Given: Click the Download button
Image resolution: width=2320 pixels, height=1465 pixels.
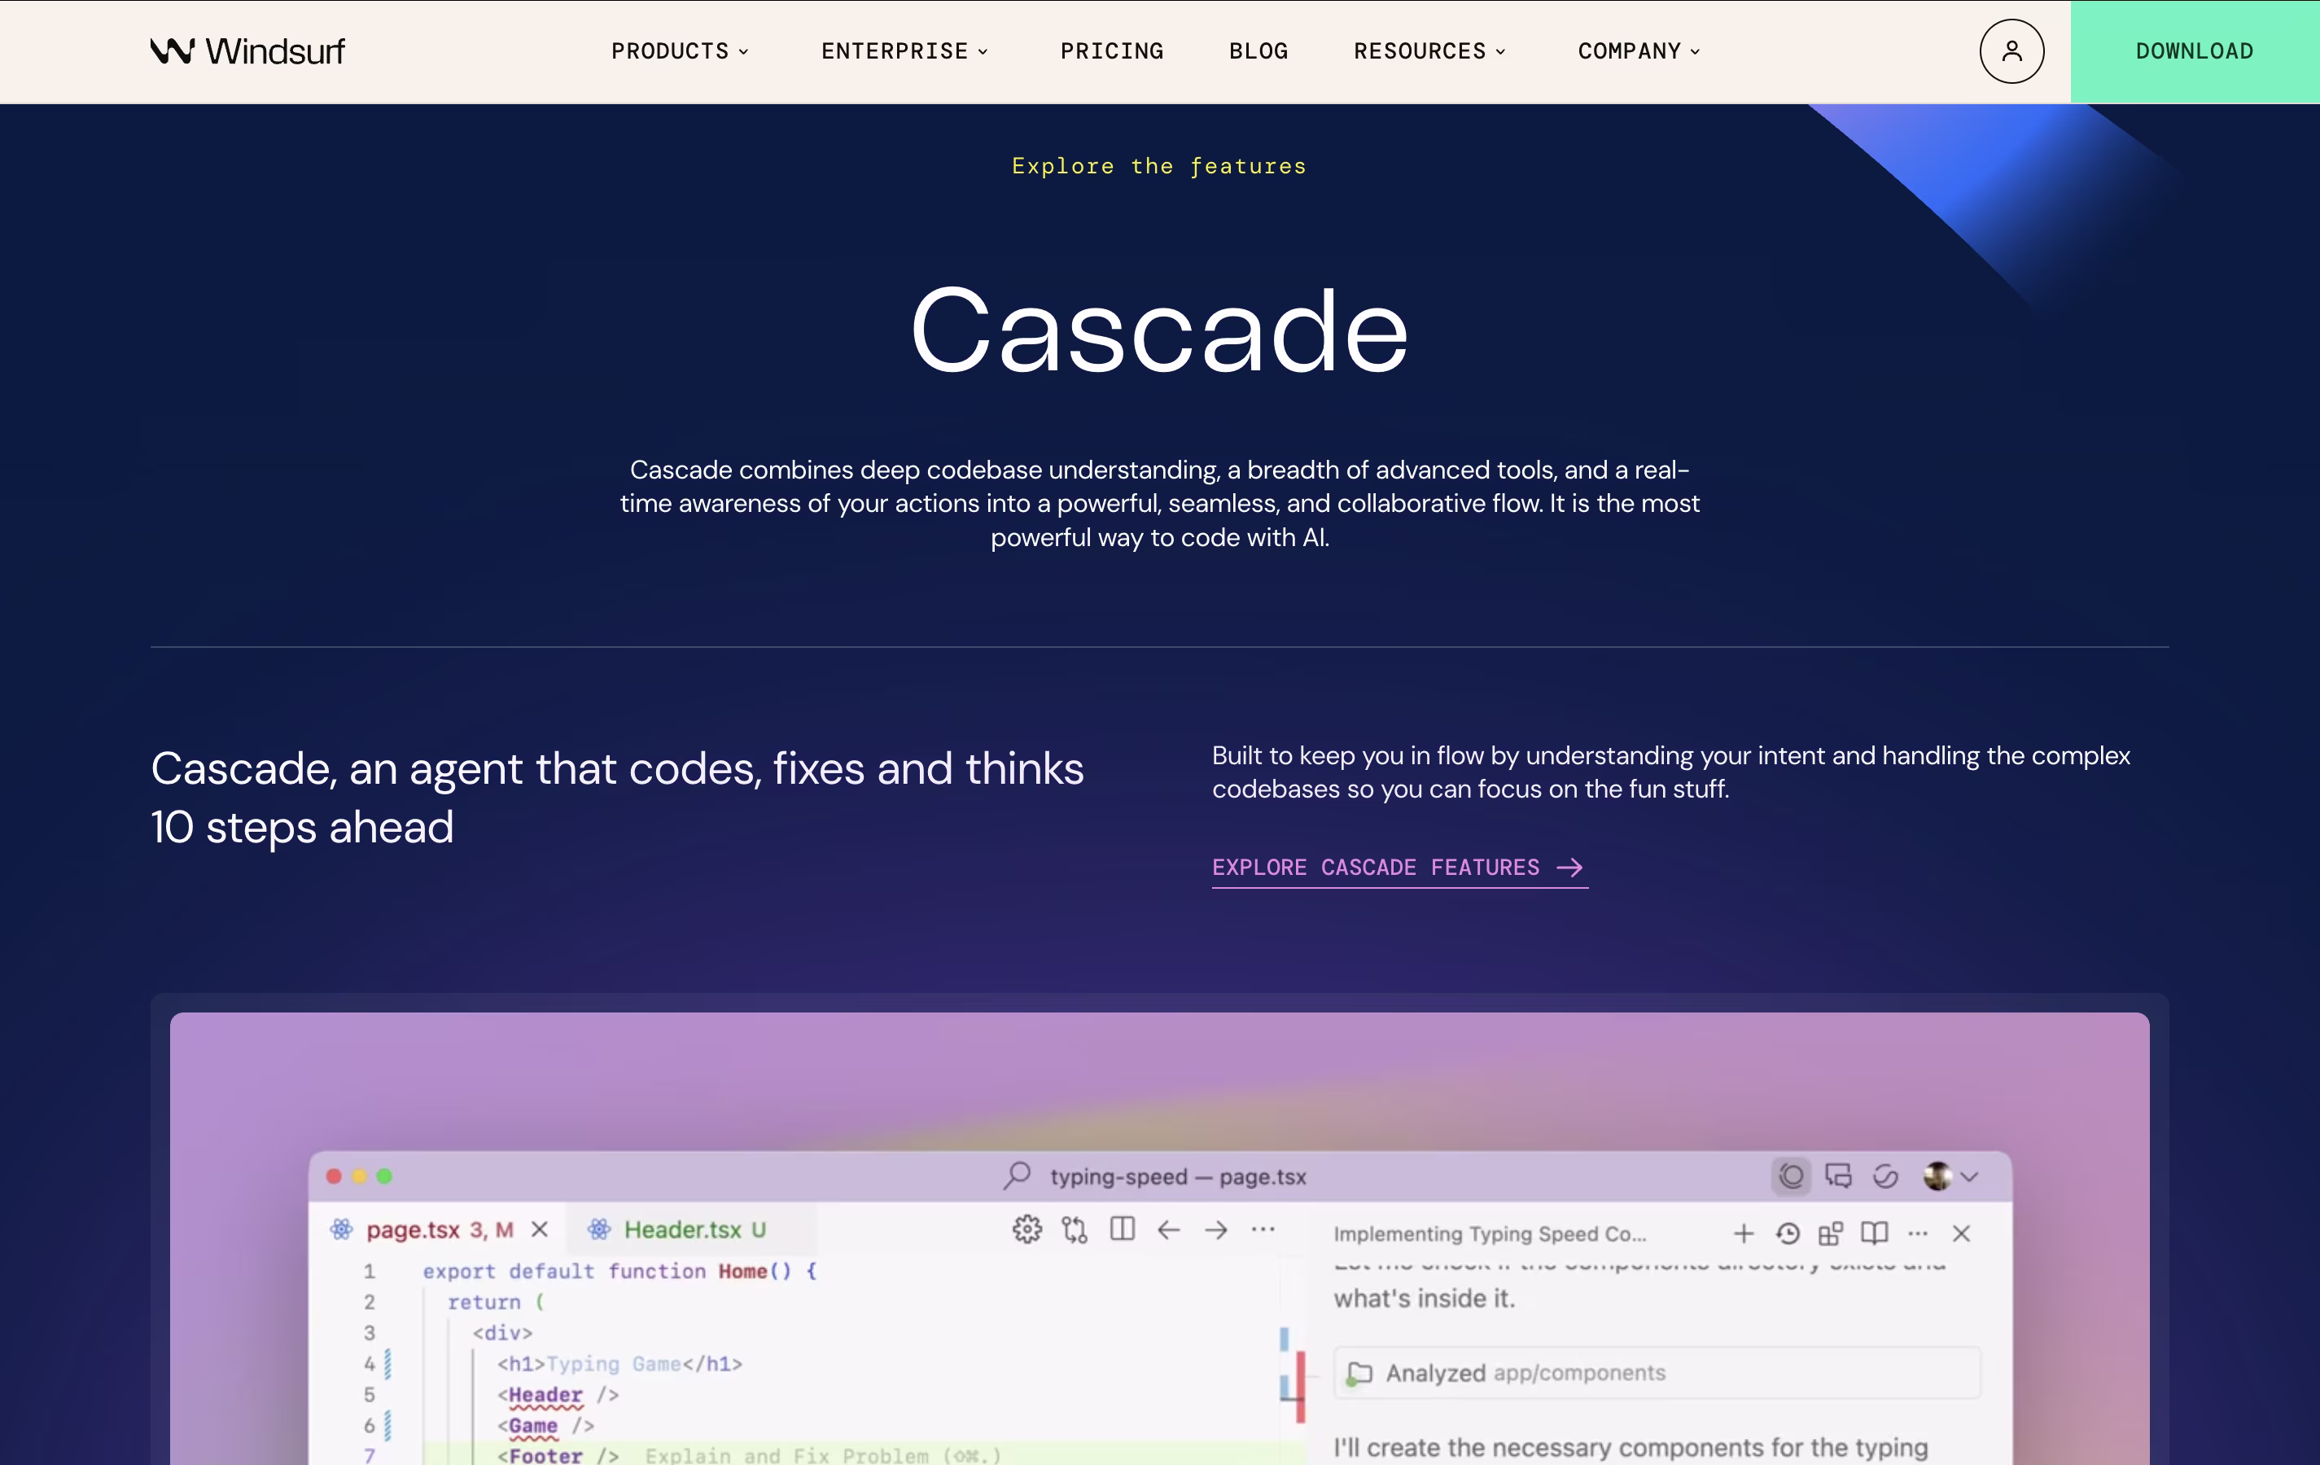Looking at the screenshot, I should [x=2195, y=51].
